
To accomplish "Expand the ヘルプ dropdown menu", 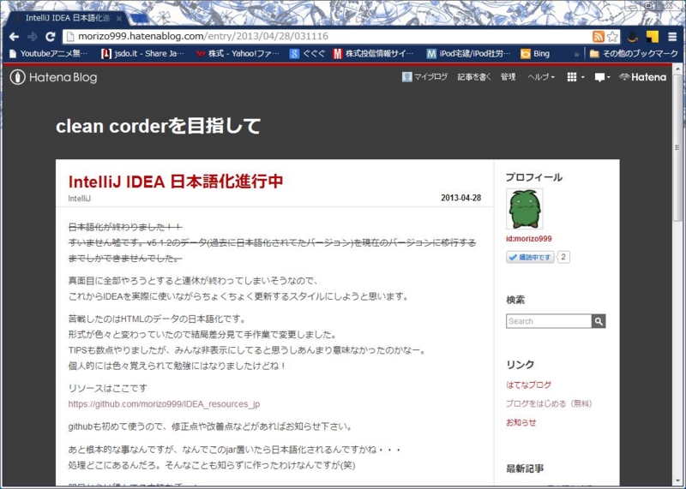I will click(x=541, y=77).
